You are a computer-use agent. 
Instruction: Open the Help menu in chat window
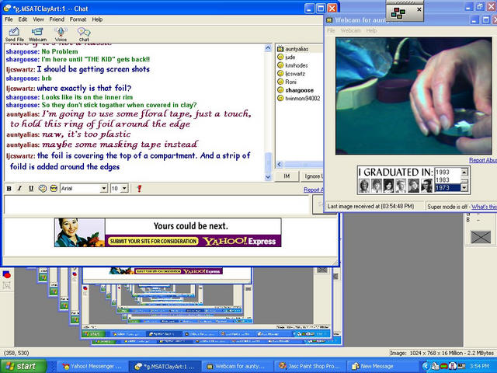coord(97,19)
